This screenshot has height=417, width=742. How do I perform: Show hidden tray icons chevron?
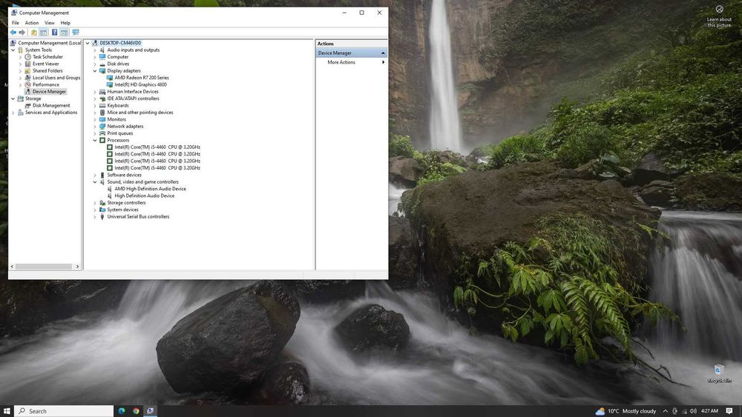(666, 411)
